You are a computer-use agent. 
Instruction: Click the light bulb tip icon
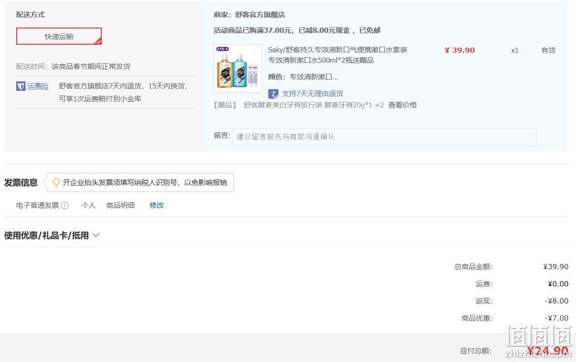click(56, 182)
